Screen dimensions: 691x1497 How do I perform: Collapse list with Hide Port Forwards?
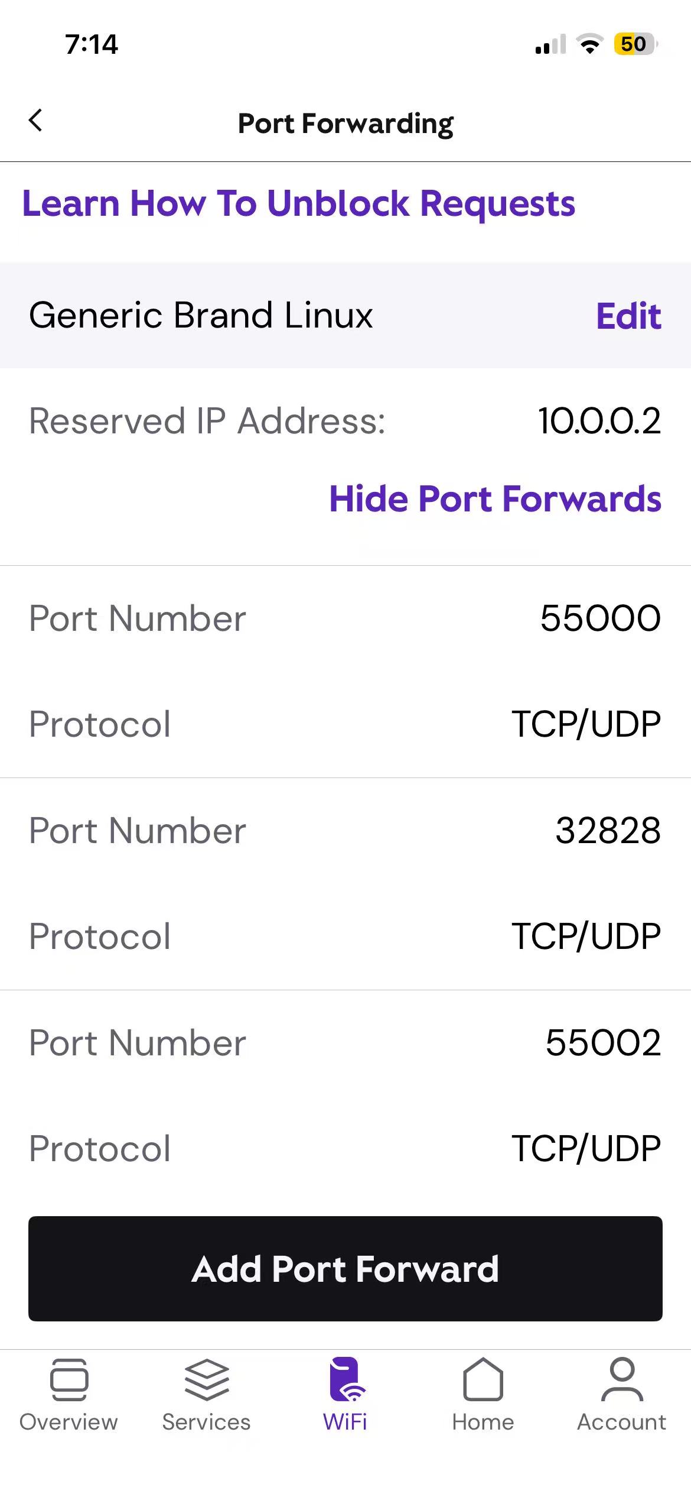point(495,498)
